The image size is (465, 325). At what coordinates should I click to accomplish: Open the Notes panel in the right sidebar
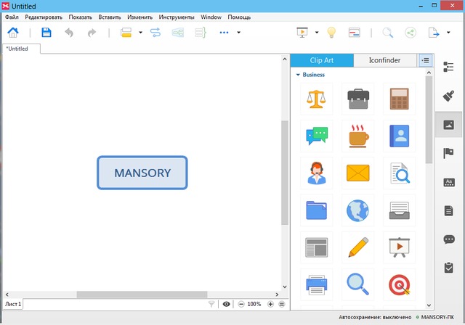(x=448, y=210)
